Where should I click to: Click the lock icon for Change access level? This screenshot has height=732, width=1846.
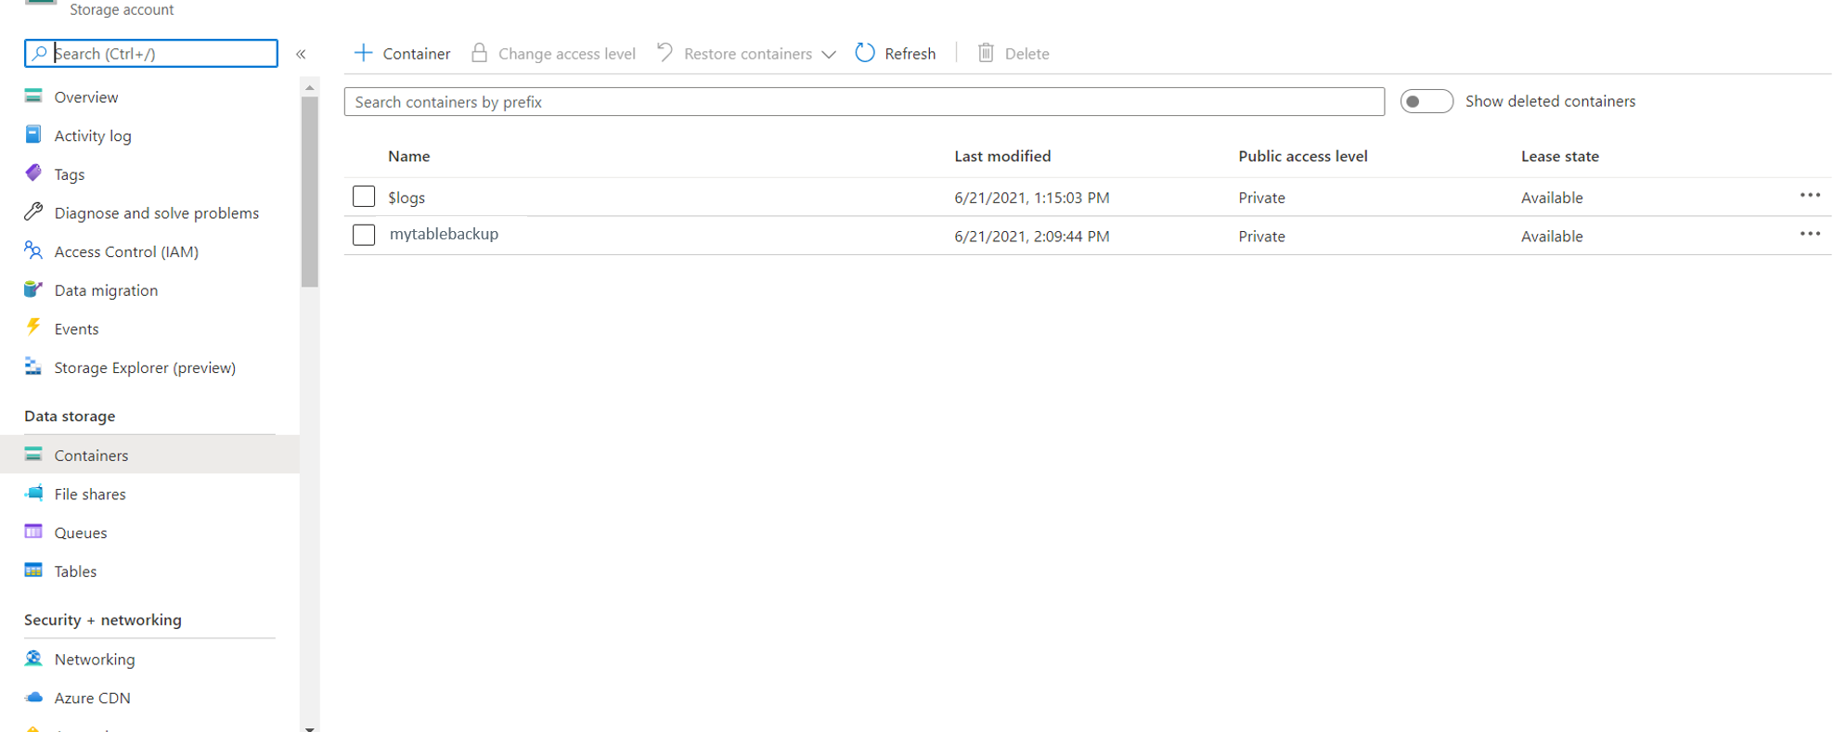point(479,52)
